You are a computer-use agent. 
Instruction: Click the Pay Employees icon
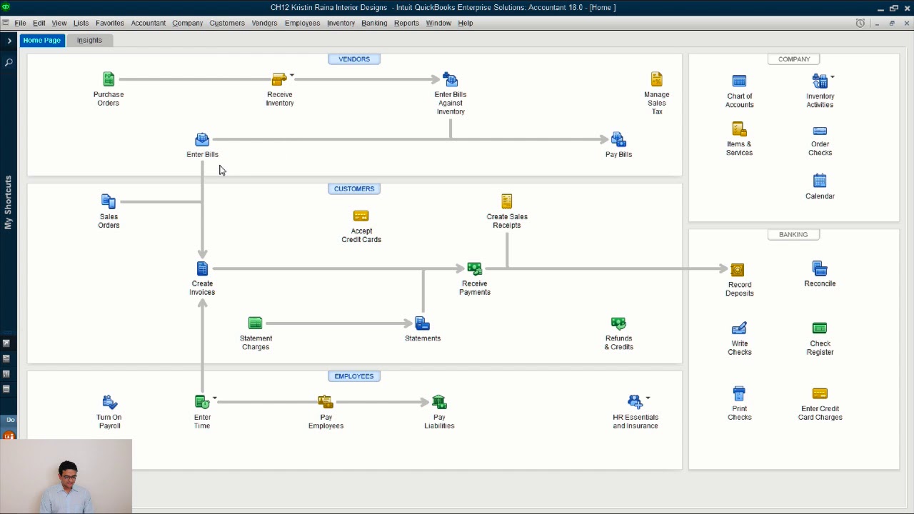pos(326,402)
